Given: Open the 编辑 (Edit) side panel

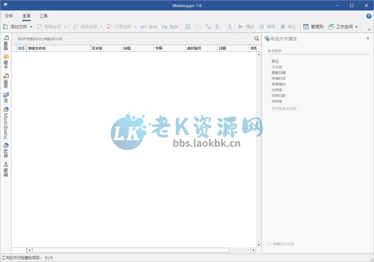Looking at the screenshot, I should pos(6,43).
